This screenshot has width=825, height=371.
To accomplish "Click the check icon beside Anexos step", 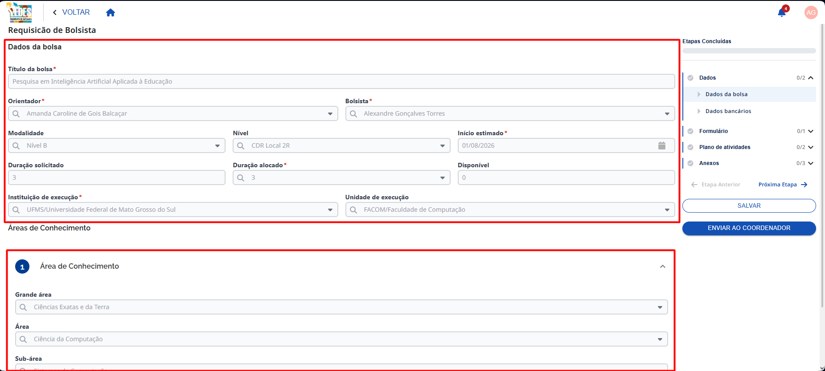I will point(690,163).
